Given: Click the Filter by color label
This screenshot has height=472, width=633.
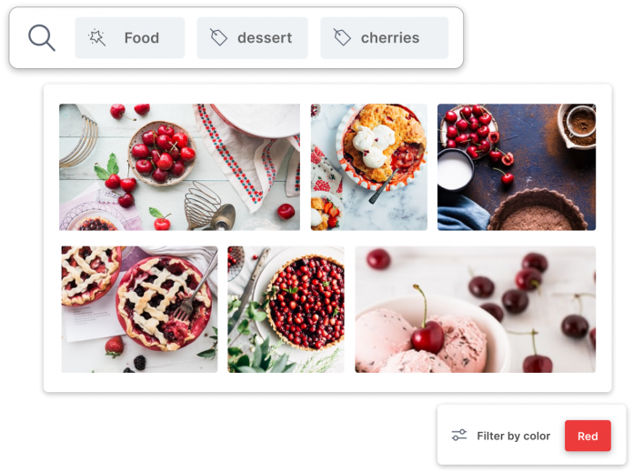Looking at the screenshot, I should [x=514, y=436].
